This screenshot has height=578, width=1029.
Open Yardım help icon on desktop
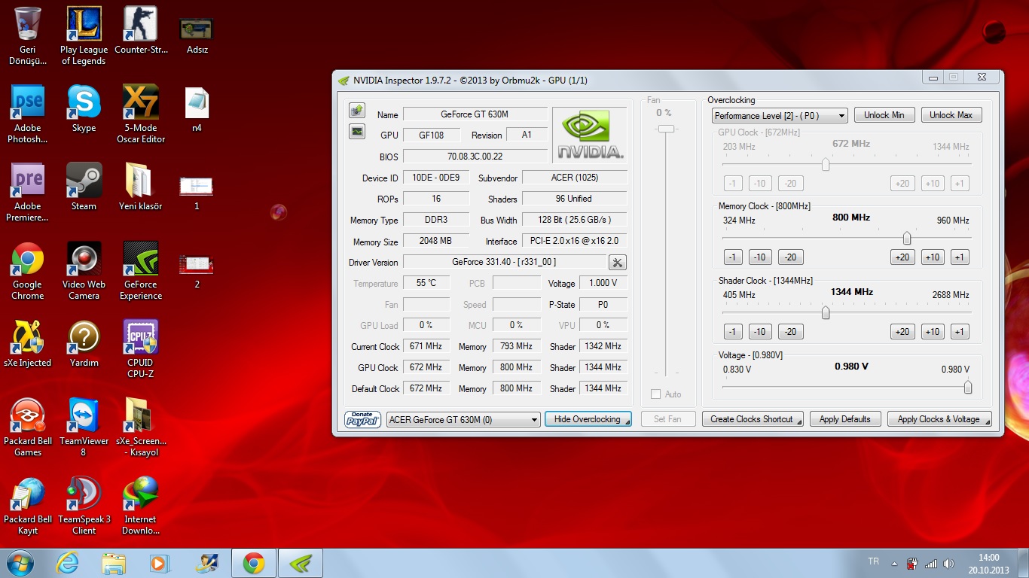[84, 343]
